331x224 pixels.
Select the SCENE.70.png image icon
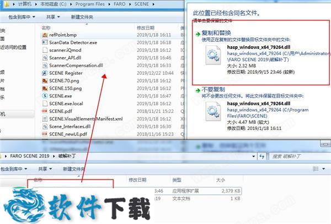45,81
